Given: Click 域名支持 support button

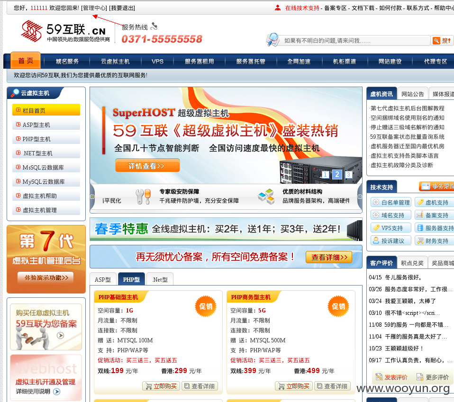Looking at the screenshot, I should click(x=391, y=215).
